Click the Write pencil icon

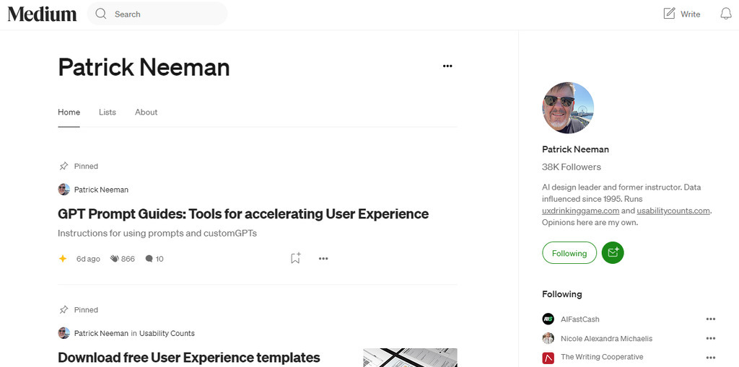pyautogui.click(x=670, y=14)
